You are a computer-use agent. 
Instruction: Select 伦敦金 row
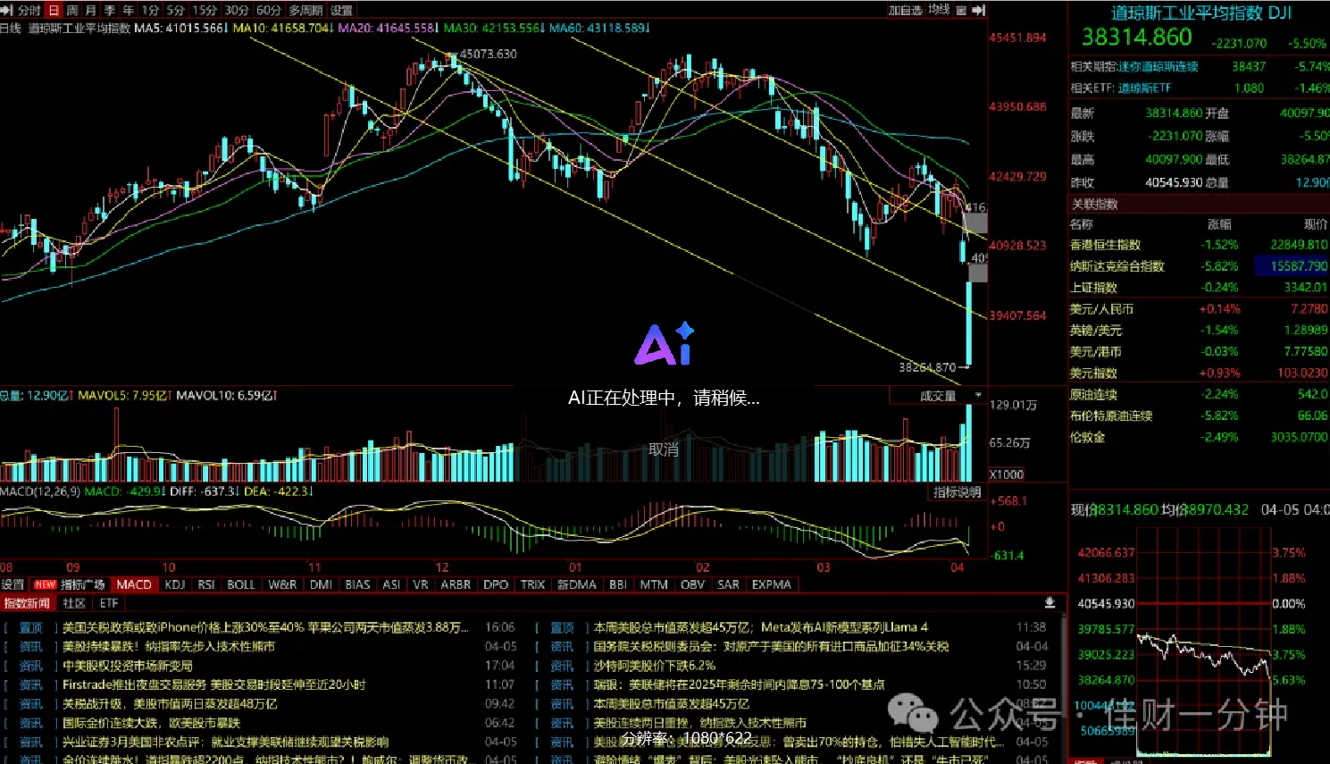pos(1199,437)
